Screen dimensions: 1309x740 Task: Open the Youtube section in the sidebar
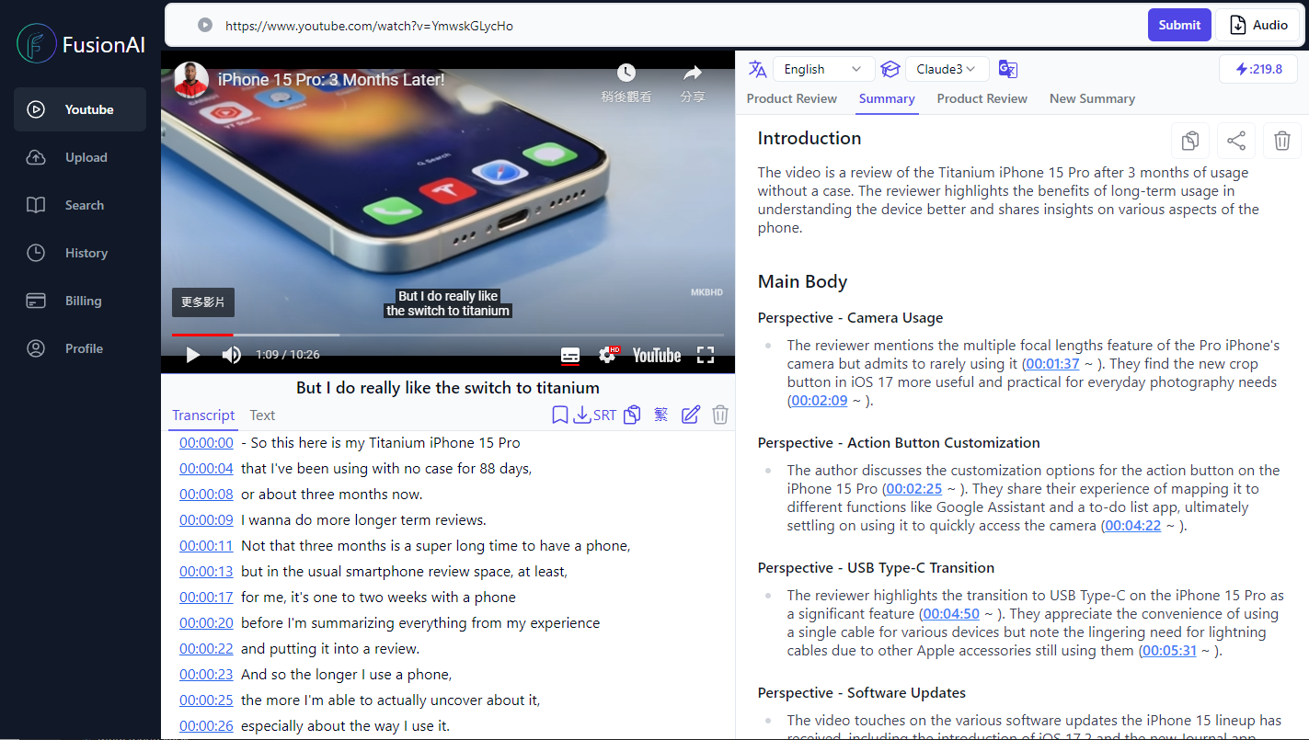pyautogui.click(x=80, y=109)
